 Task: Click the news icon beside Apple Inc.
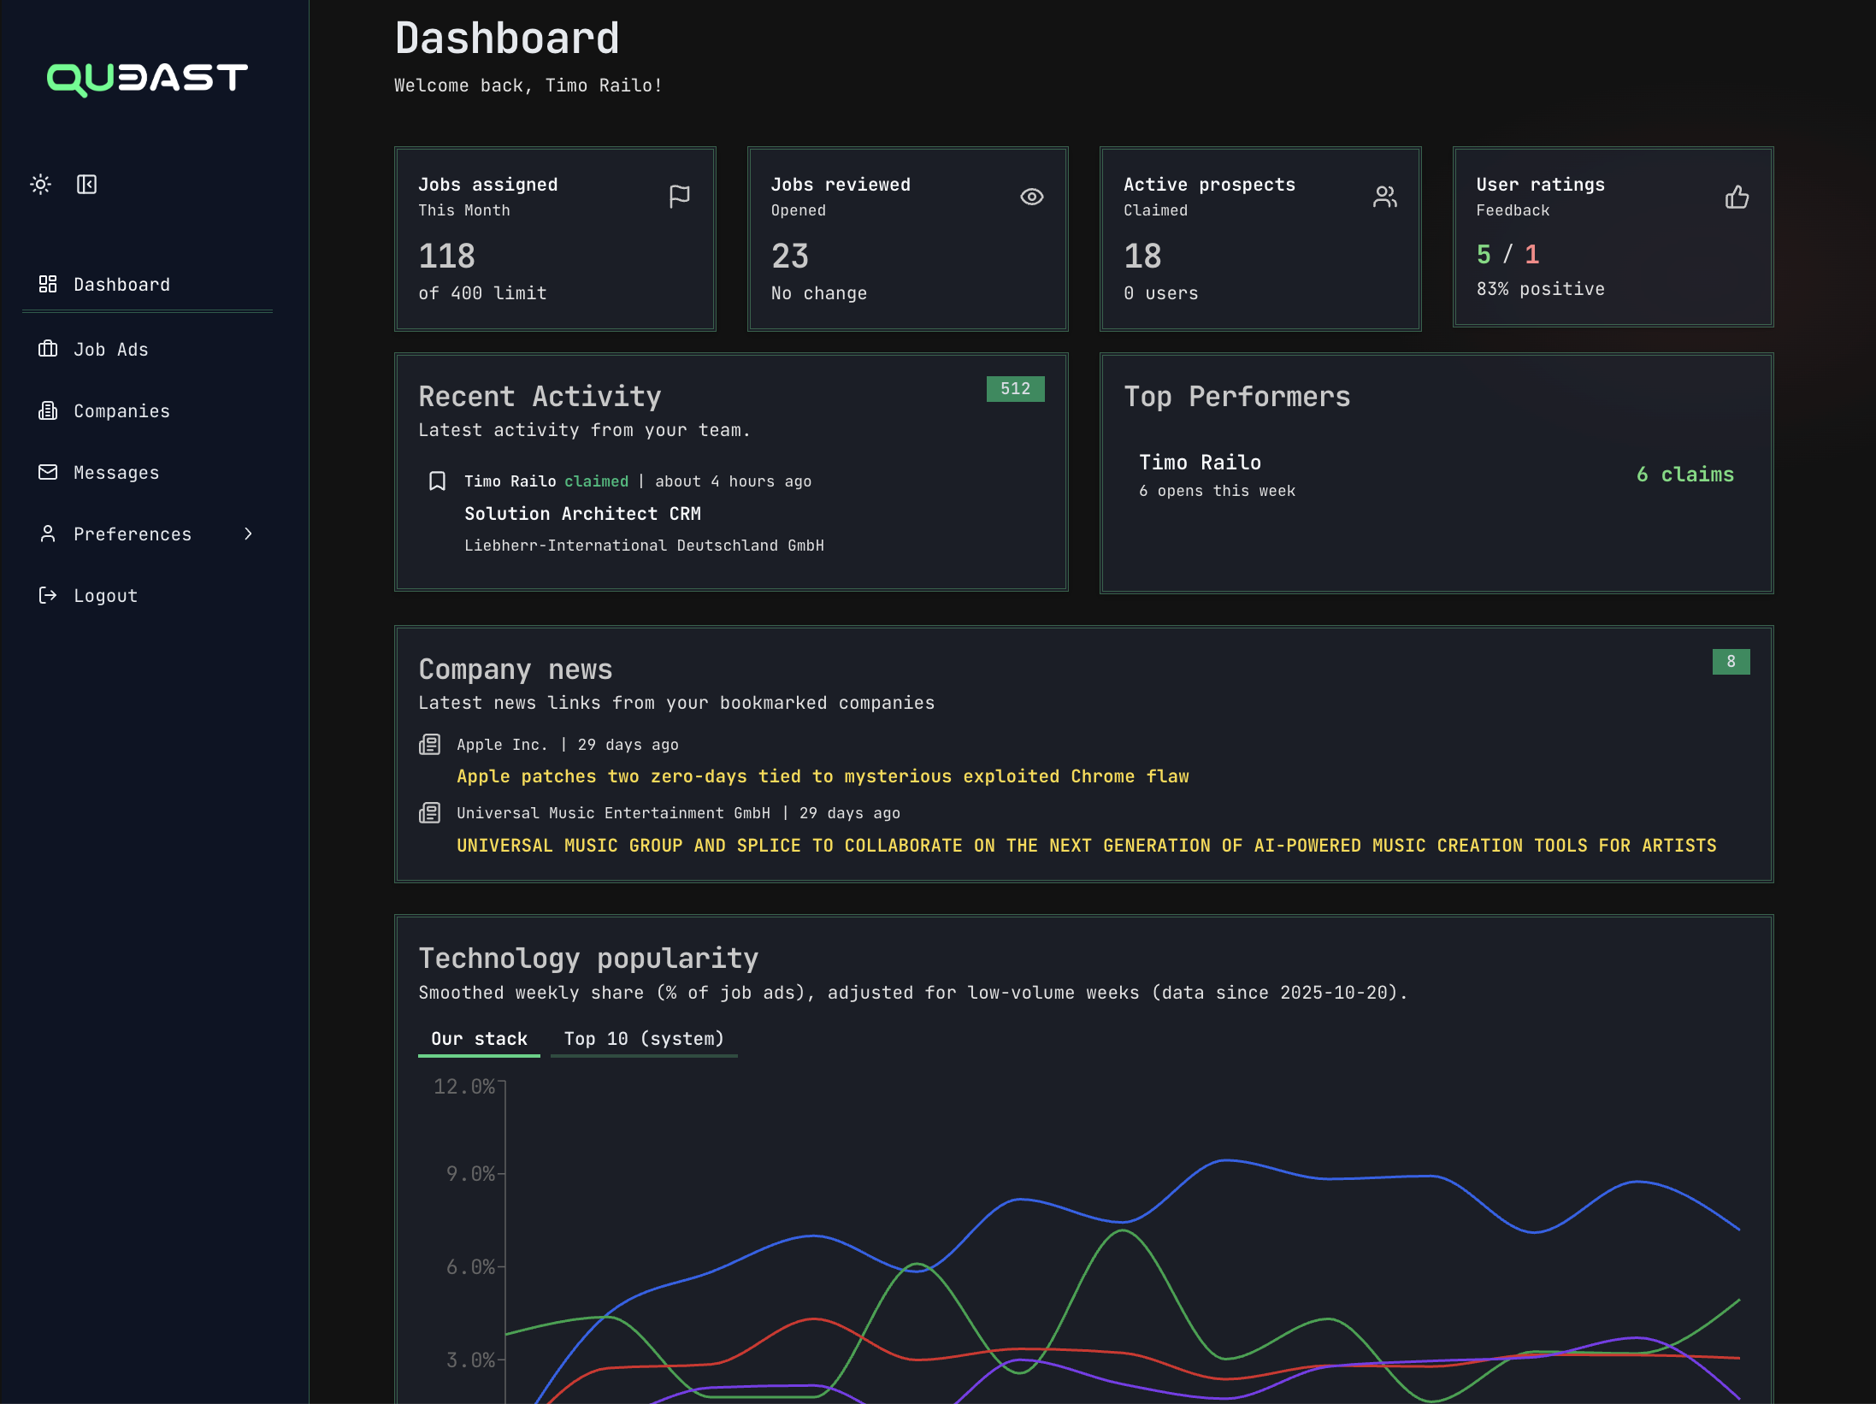coord(429,744)
